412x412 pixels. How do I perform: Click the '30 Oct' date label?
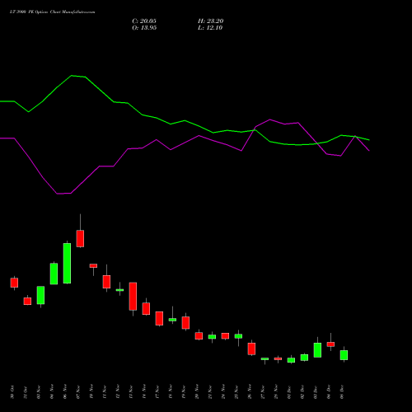click(x=12, y=392)
